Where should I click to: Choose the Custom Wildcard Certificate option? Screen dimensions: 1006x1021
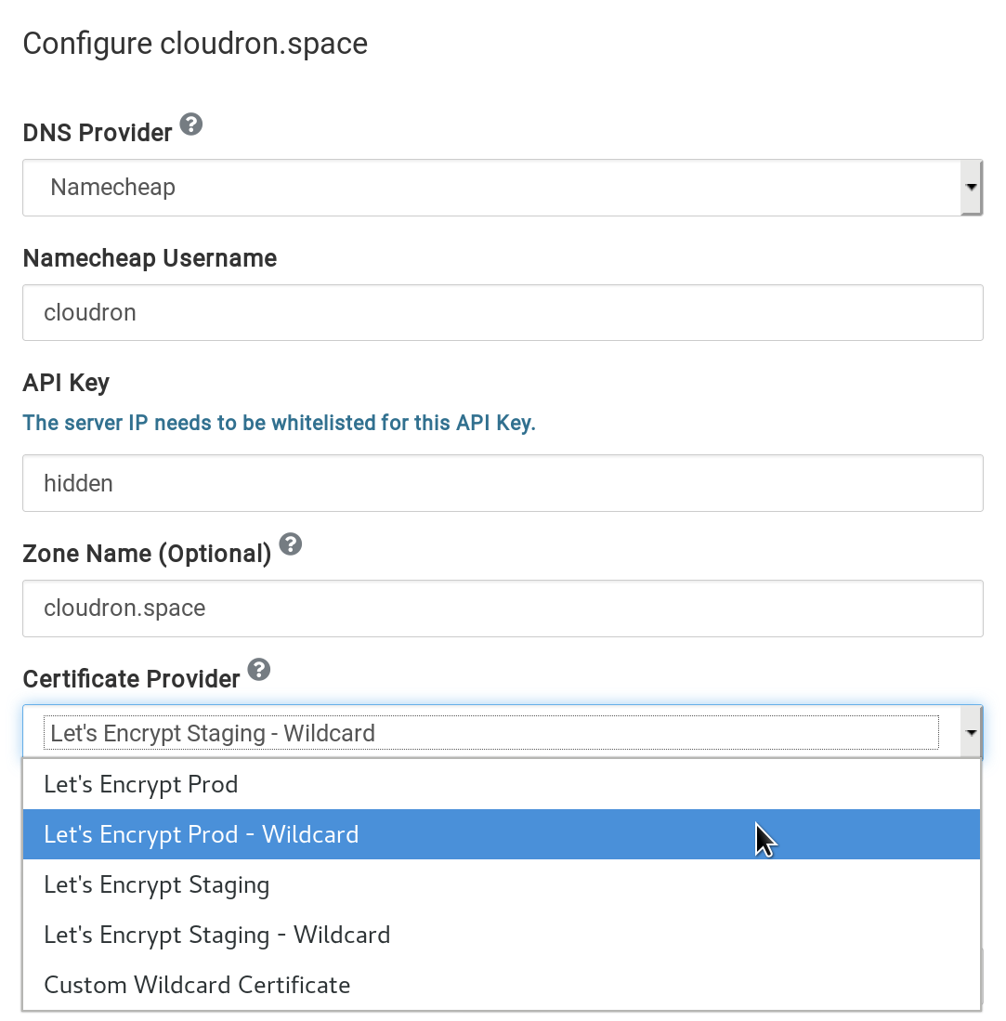(x=197, y=985)
